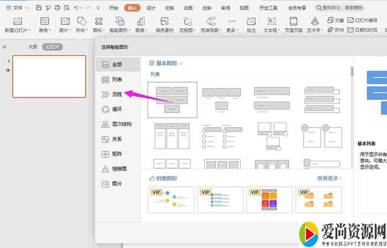Click the View More (查看更多) link
Screen dimensions: 387x248
[x=330, y=178]
